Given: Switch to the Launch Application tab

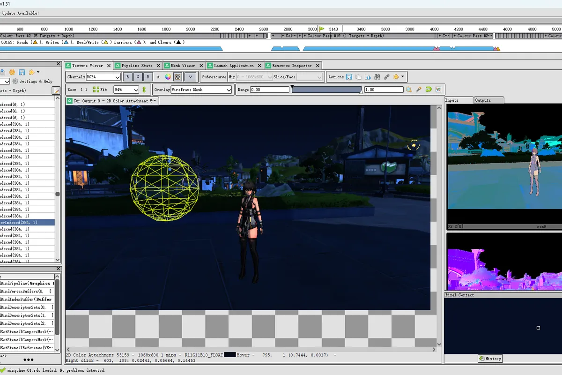Looking at the screenshot, I should coord(234,66).
